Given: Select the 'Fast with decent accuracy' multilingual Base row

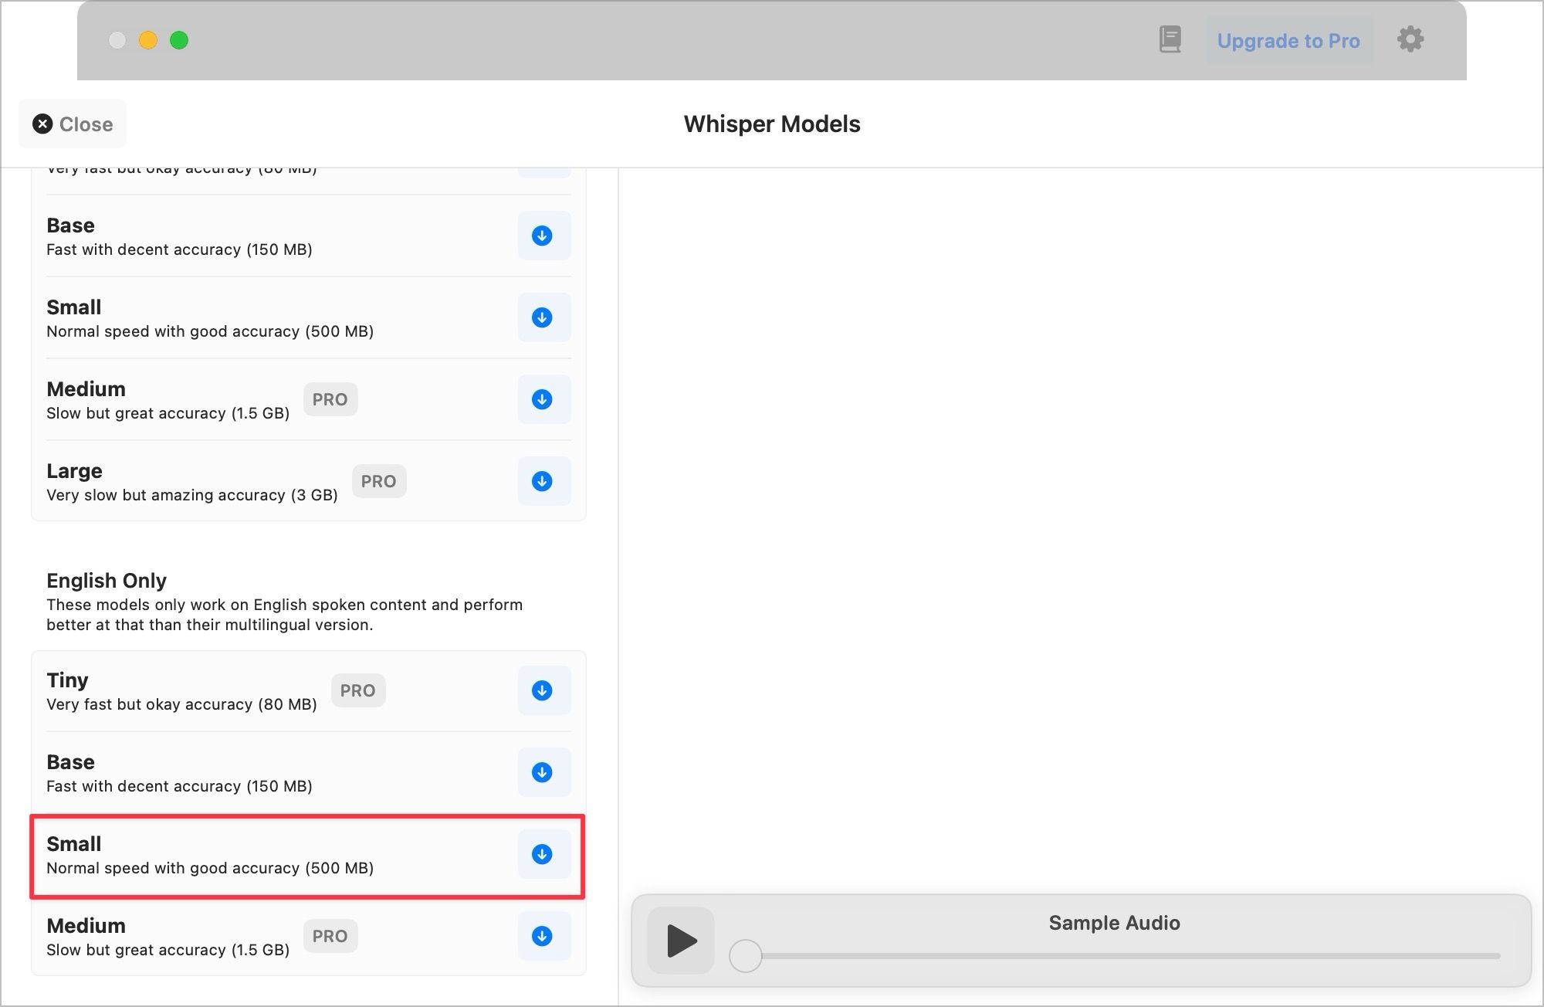Looking at the screenshot, I should pyautogui.click(x=308, y=236).
